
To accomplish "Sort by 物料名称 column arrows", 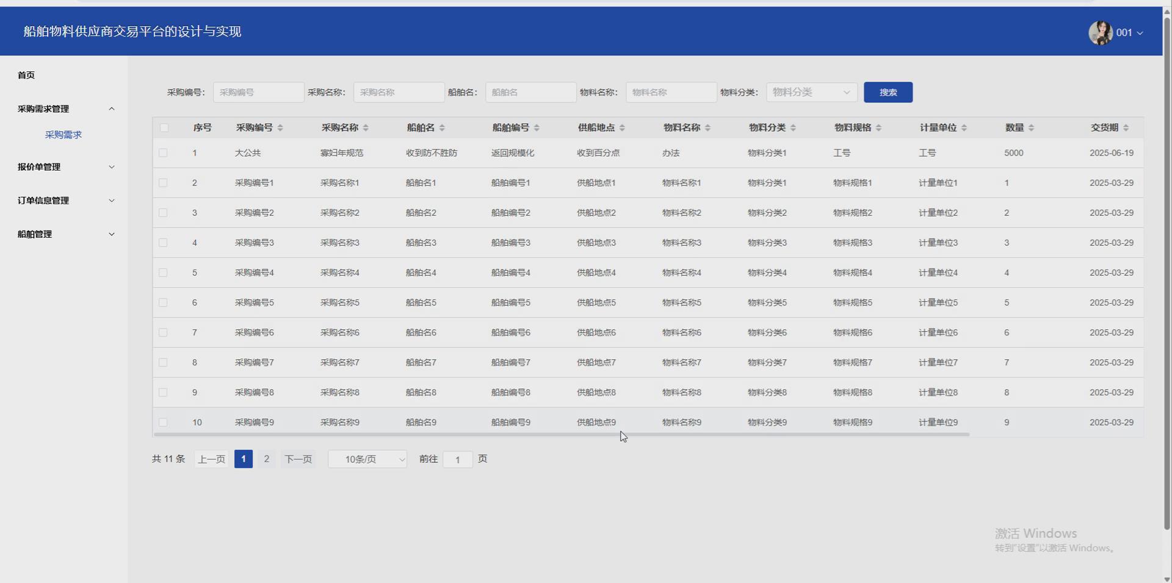I will coord(707,127).
